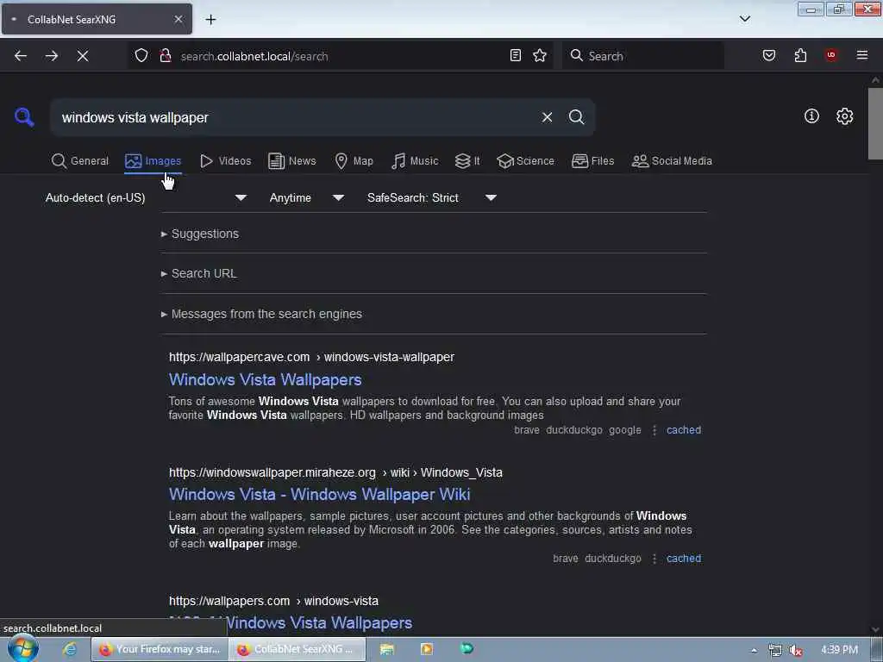The height and width of the screenshot is (662, 883).
Task: Open more options for wallpapercave result
Action: pos(654,430)
